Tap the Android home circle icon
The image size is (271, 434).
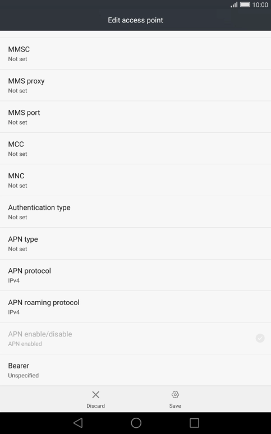[x=136, y=423]
